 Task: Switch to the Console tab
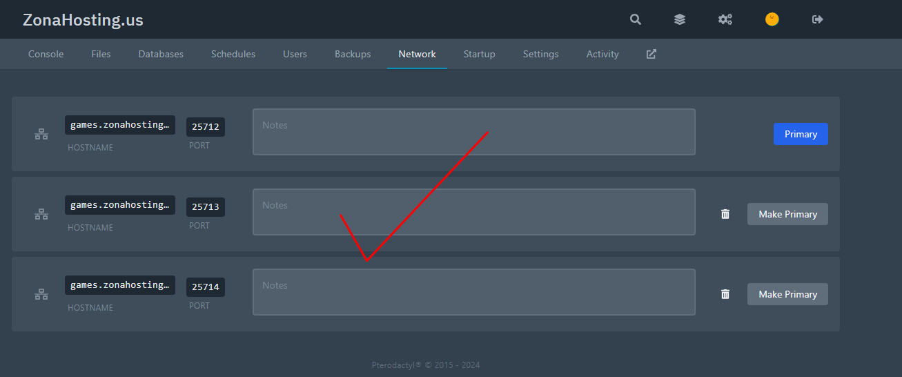pyautogui.click(x=46, y=54)
